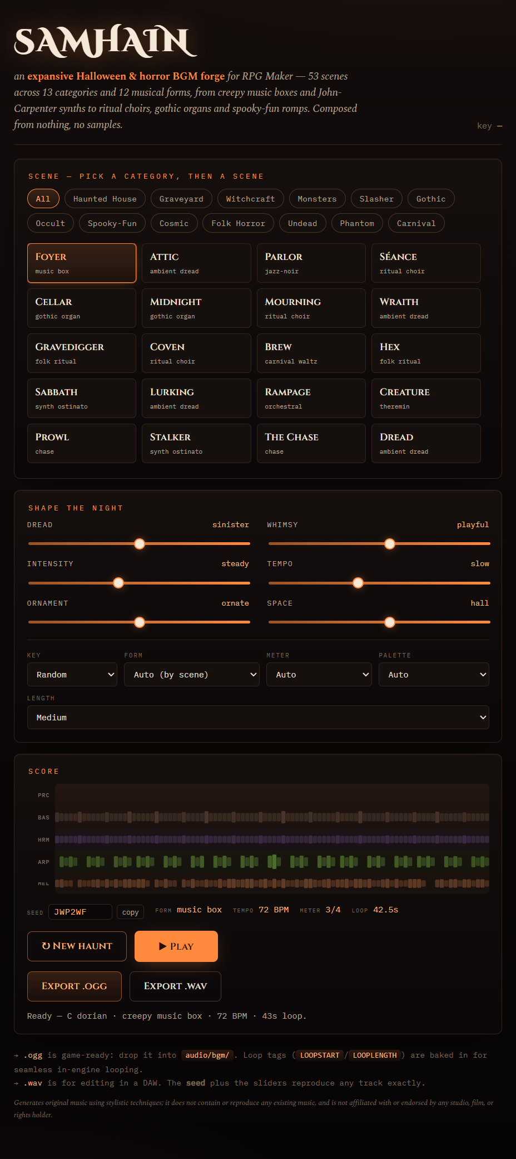Click the HRM track in score view
516x1159 pixels.
(272, 839)
